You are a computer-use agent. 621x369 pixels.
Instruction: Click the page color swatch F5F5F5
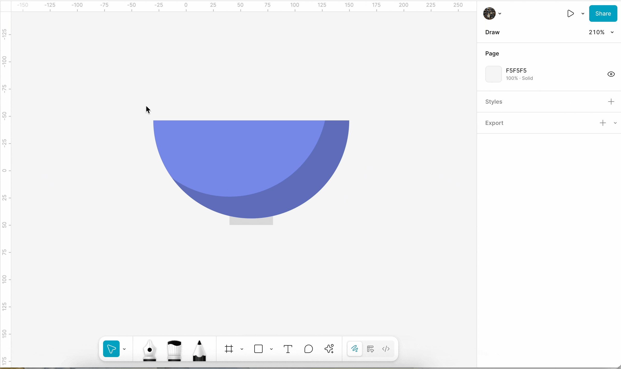click(x=494, y=74)
